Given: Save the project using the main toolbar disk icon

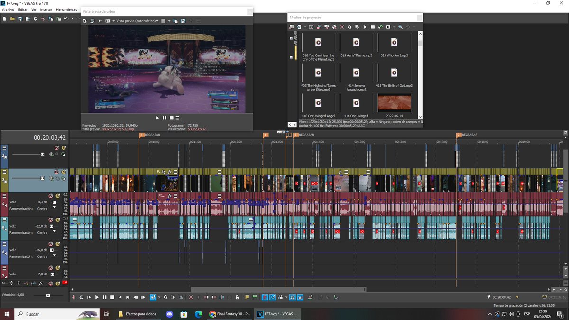Looking at the screenshot, I should point(20,18).
